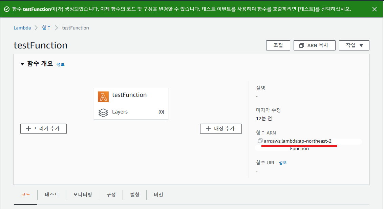Click the orange Lambda function icon
Viewport: 384px width, 209px height.
point(103,97)
